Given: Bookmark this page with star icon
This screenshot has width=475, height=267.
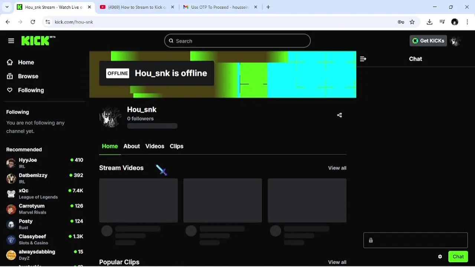Looking at the screenshot, I should click(x=412, y=22).
